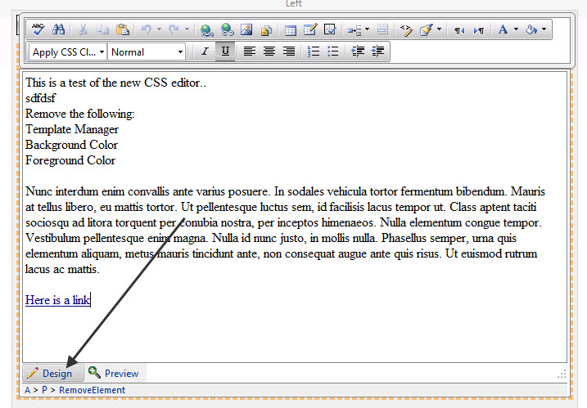The width and height of the screenshot is (587, 408).
Task: Click the Remove Link icon
Action: pyautogui.click(x=227, y=29)
